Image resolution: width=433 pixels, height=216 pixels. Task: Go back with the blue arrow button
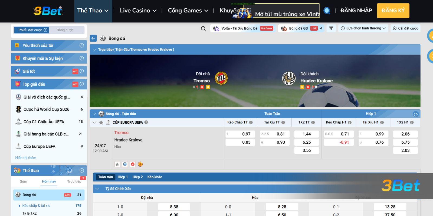(93, 38)
